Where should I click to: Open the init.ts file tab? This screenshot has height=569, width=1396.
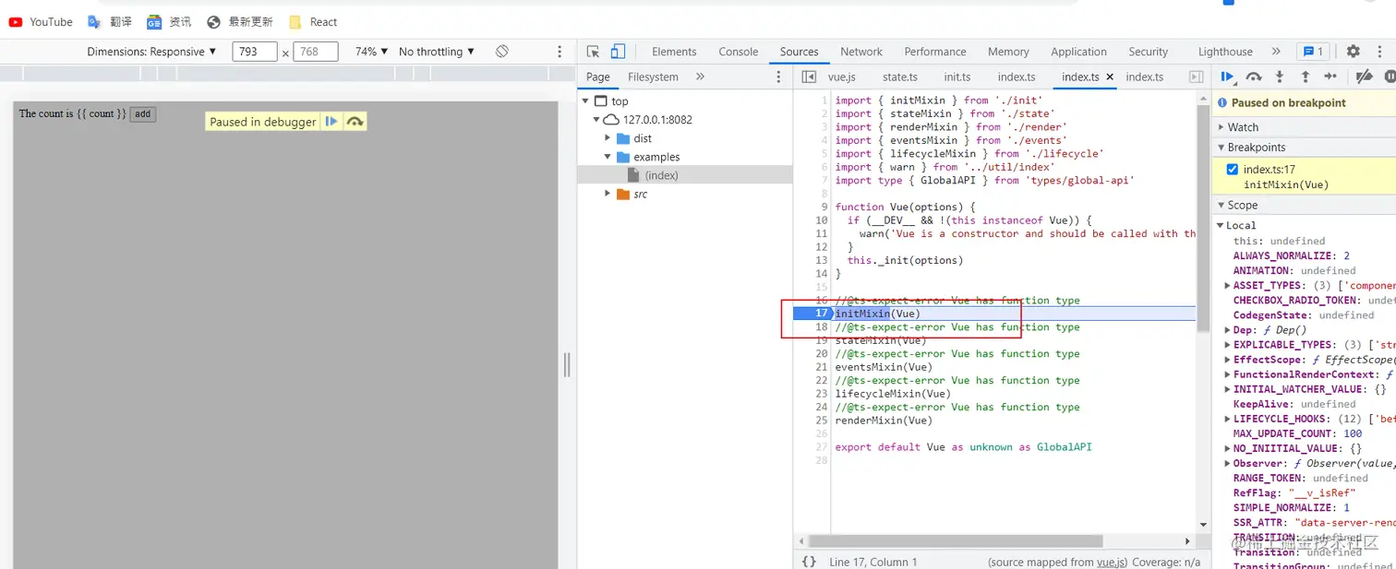coord(957,77)
